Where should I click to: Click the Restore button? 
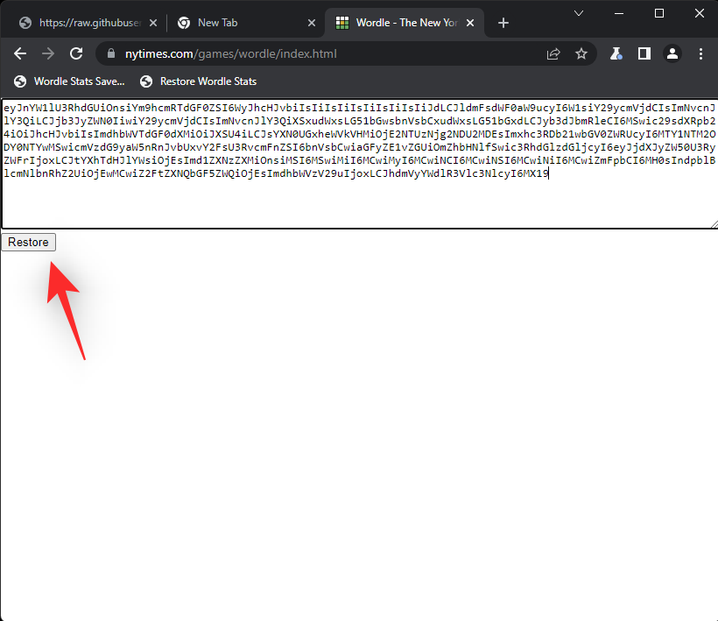(29, 243)
